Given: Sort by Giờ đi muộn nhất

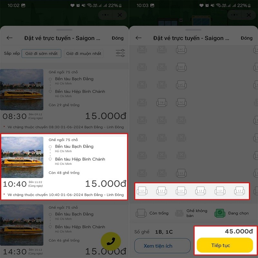Looking at the screenshot, I should 84,54.
